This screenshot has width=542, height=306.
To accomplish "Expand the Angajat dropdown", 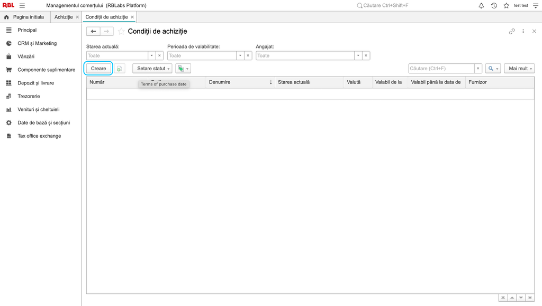I will (x=358, y=55).
